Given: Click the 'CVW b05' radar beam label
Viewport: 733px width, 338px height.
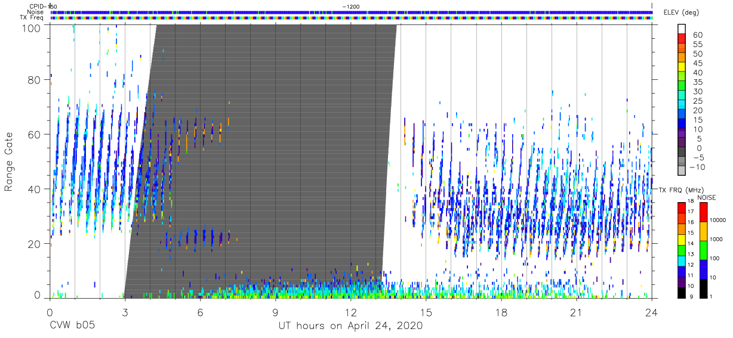Looking at the screenshot, I should [x=72, y=325].
